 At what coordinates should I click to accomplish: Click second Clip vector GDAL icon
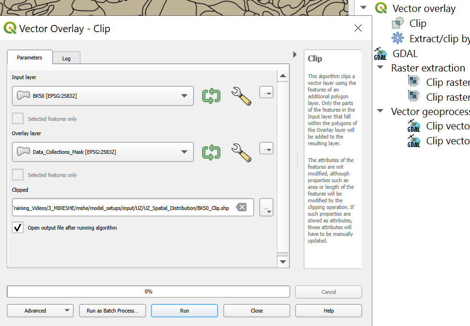point(413,140)
